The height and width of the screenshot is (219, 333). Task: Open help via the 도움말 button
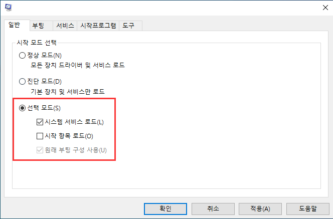point(308,209)
